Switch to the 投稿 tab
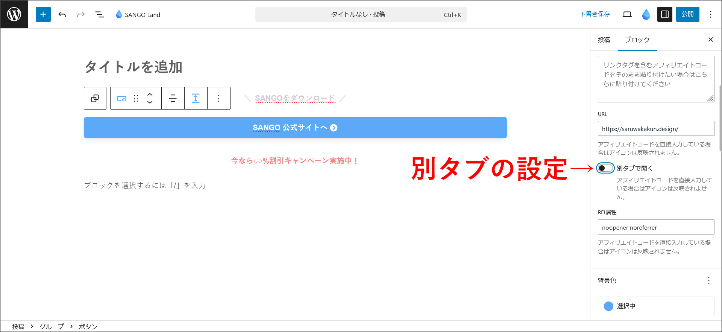 tap(604, 40)
